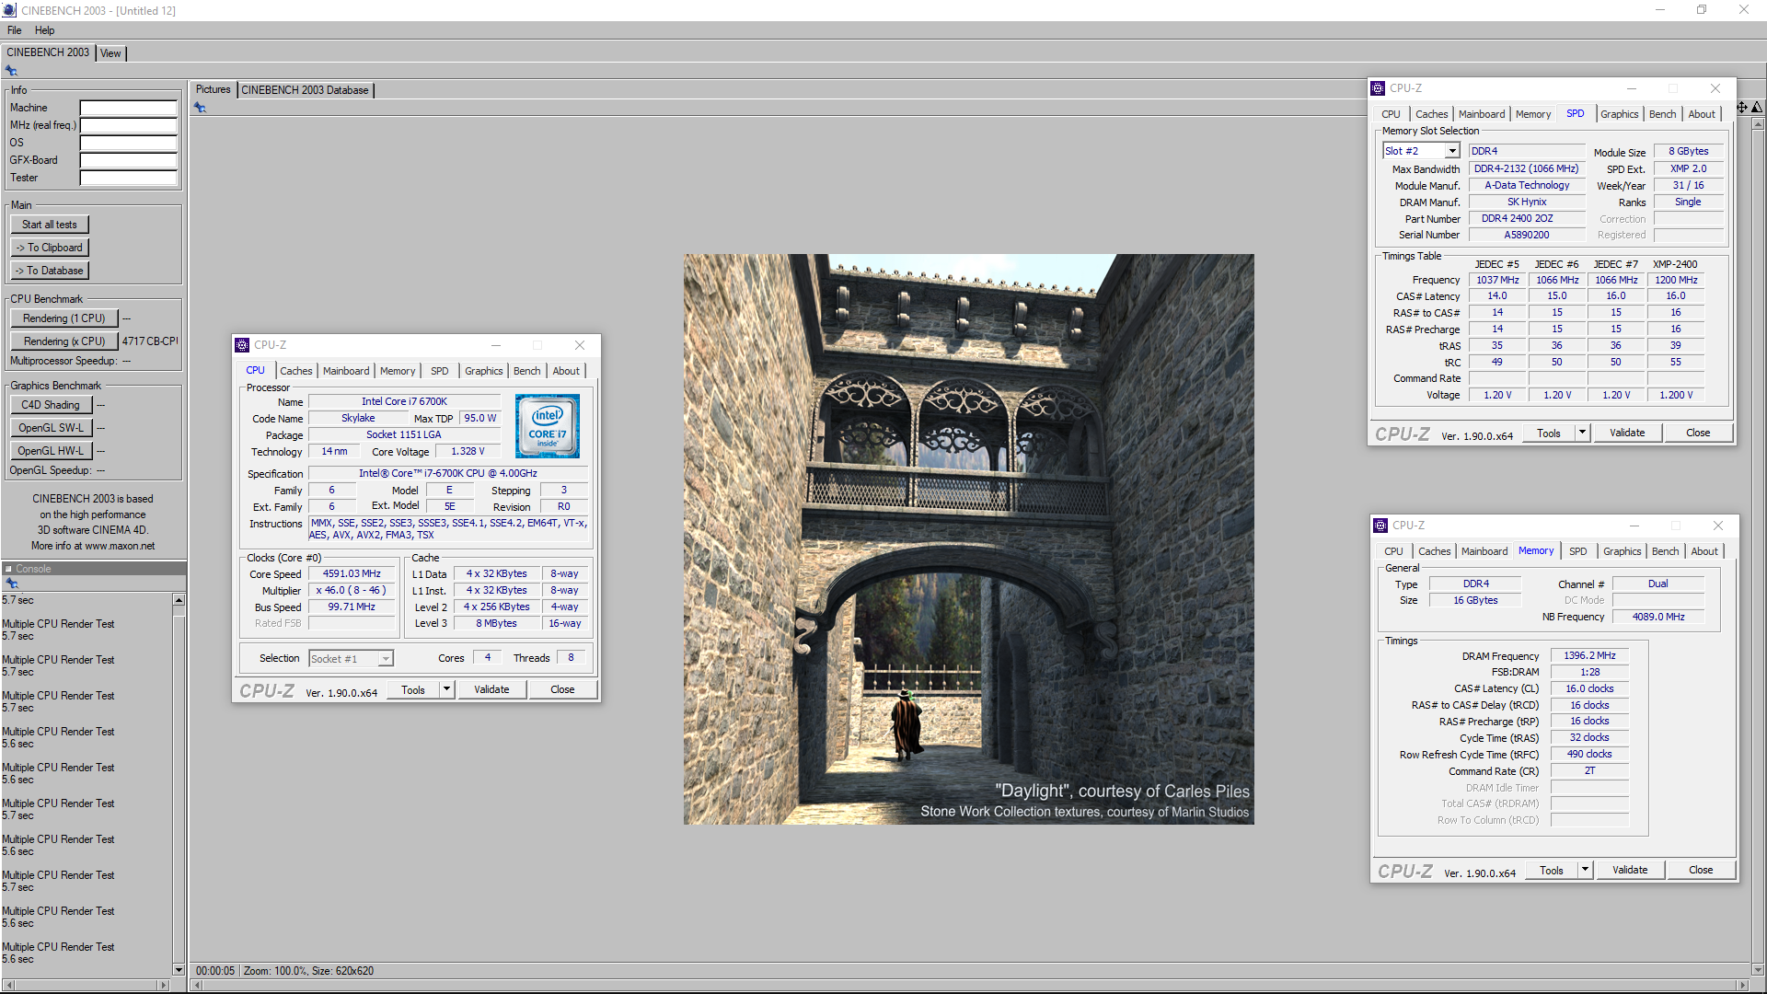Click the CPU-Z icon in the Memory window's title bar
Image resolution: width=1767 pixels, height=994 pixels.
[x=1380, y=526]
